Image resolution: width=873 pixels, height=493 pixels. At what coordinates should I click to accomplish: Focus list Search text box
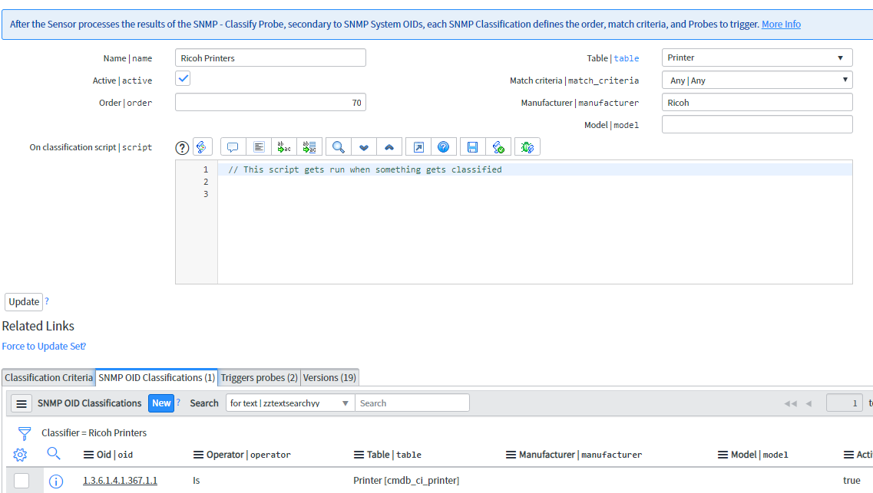coord(412,403)
